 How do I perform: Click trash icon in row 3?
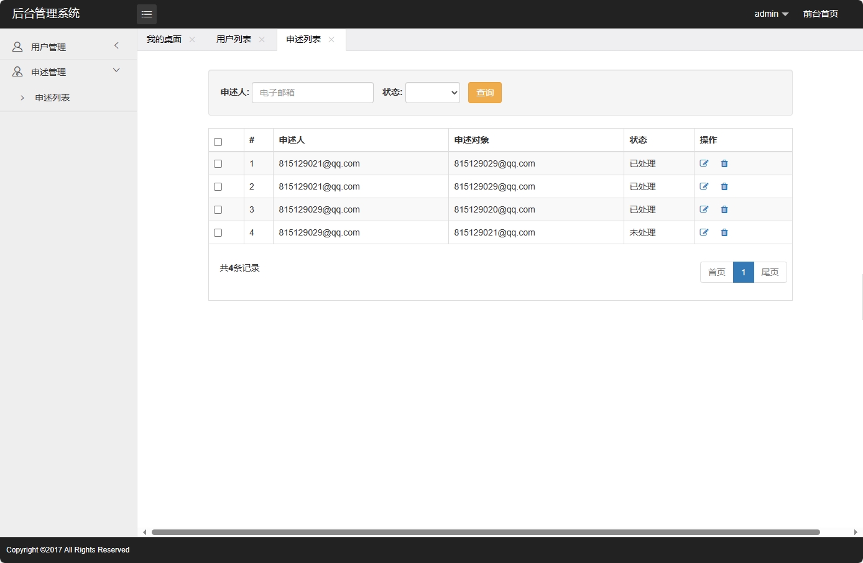724,209
